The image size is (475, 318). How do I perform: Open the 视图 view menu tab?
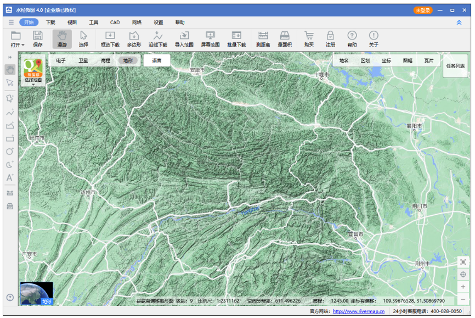[72, 23]
